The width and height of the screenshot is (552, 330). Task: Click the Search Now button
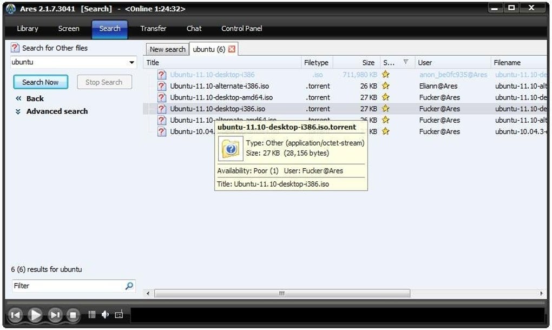[41, 82]
